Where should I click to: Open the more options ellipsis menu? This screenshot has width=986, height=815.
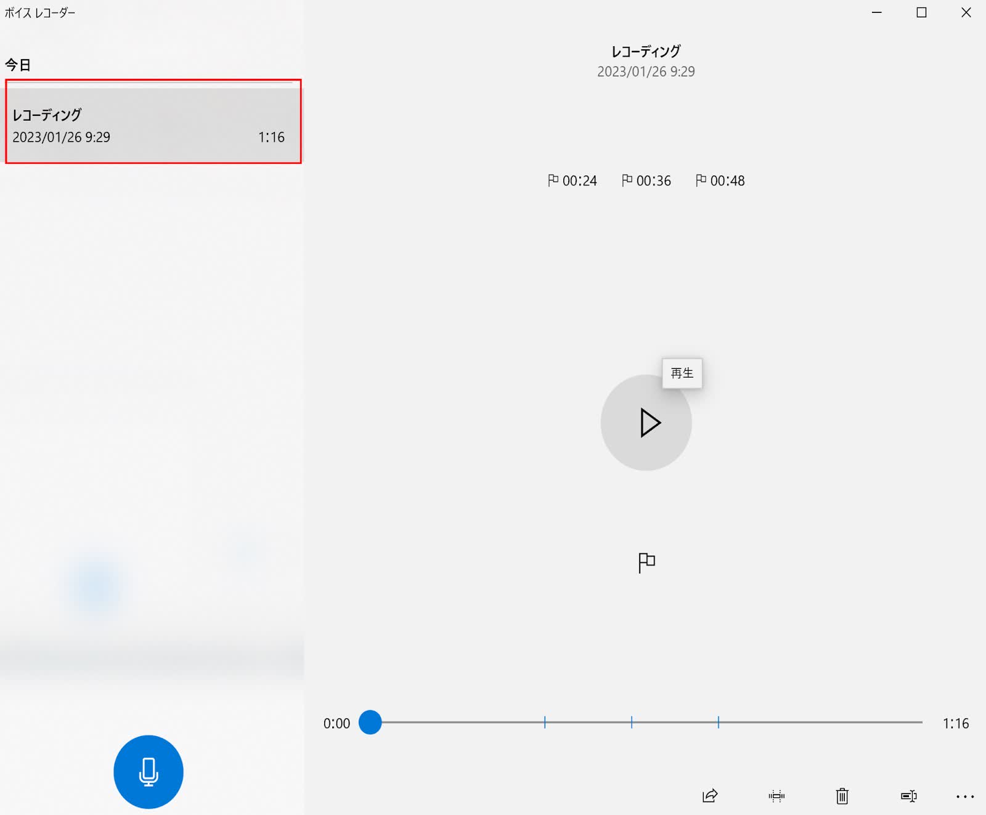tap(965, 797)
